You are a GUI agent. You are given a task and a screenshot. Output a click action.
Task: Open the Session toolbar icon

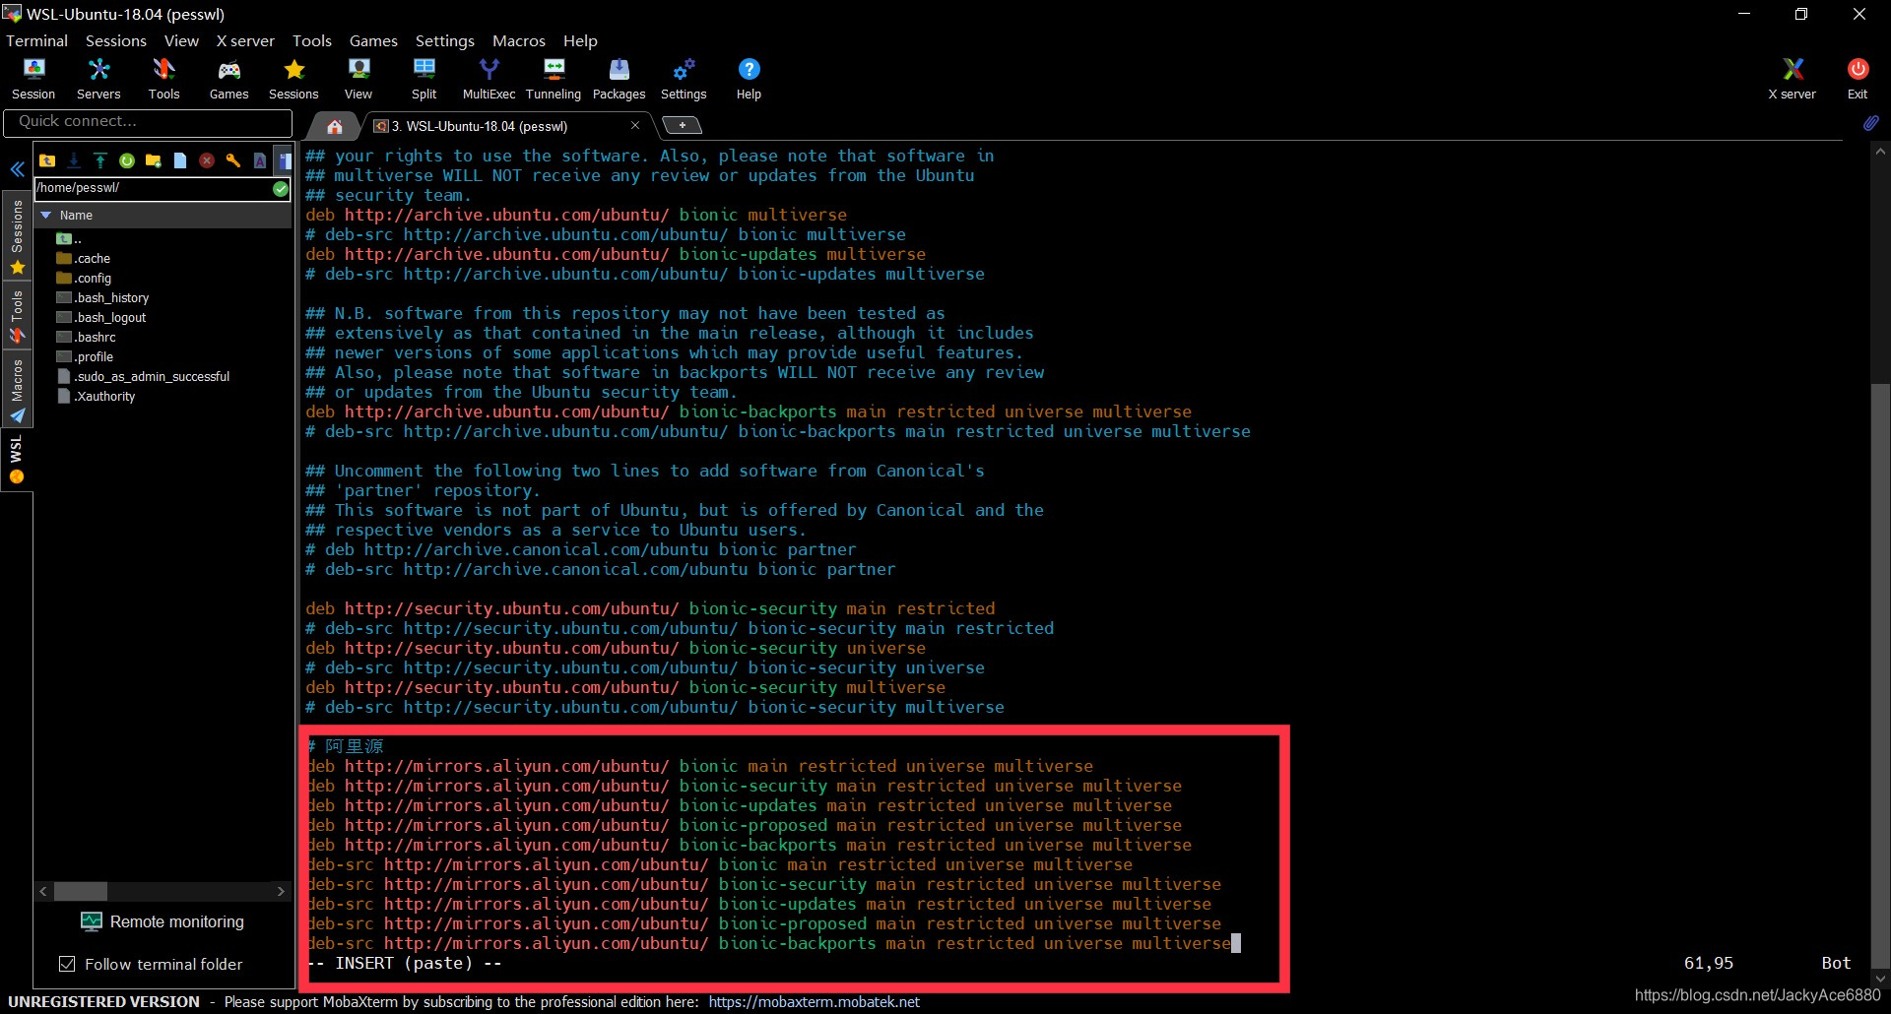click(33, 79)
